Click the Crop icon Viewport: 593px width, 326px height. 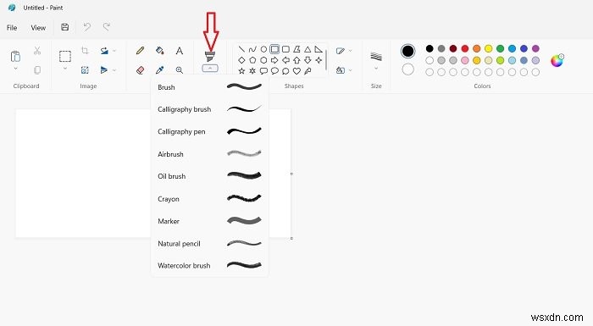coord(85,50)
